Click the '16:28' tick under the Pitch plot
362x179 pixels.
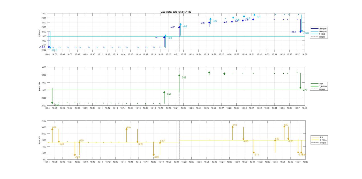click(229, 108)
